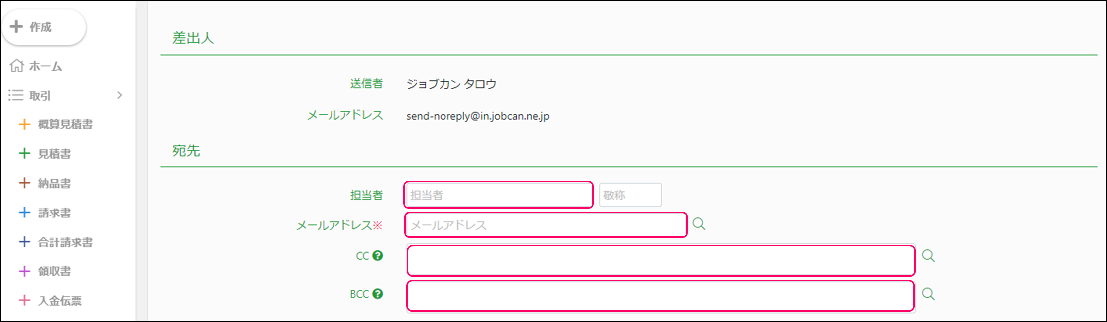Focus the recipient メールアドレス input field
Screen dimensions: 1107x322
546,225
